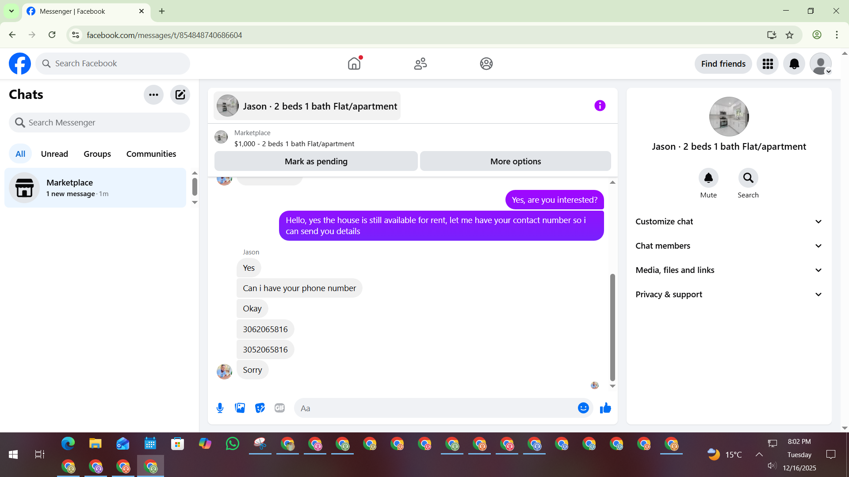Open conversation information with the purple info icon
This screenshot has width=849, height=477.
(600, 106)
